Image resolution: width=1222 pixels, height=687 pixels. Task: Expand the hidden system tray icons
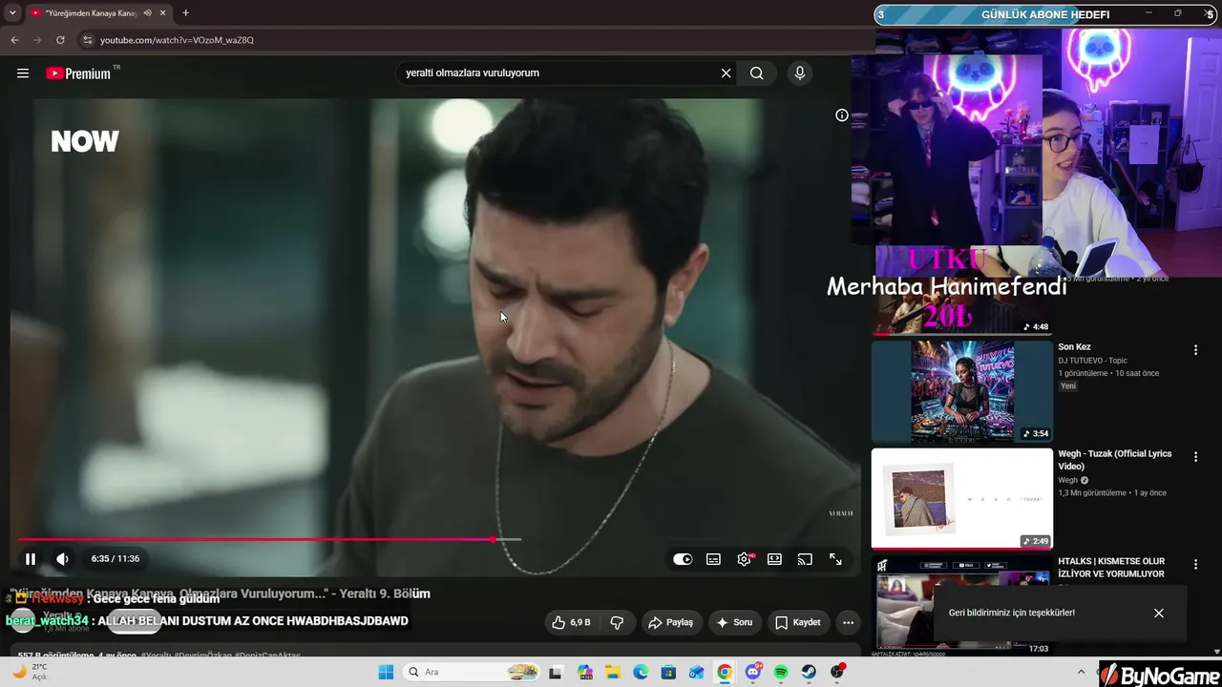1081,672
